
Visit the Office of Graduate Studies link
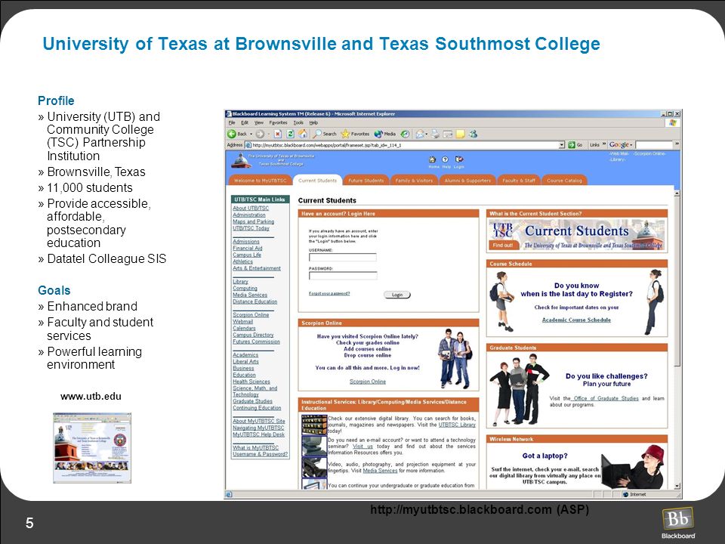coord(606,398)
